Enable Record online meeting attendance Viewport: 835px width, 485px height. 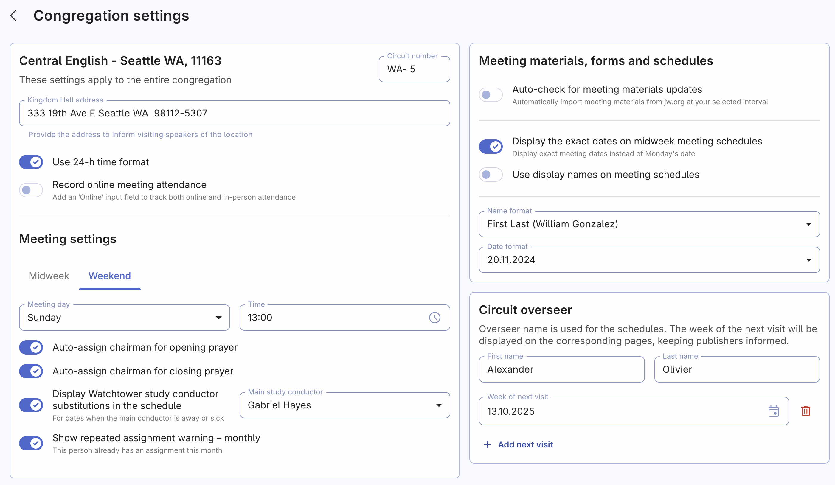pos(31,190)
